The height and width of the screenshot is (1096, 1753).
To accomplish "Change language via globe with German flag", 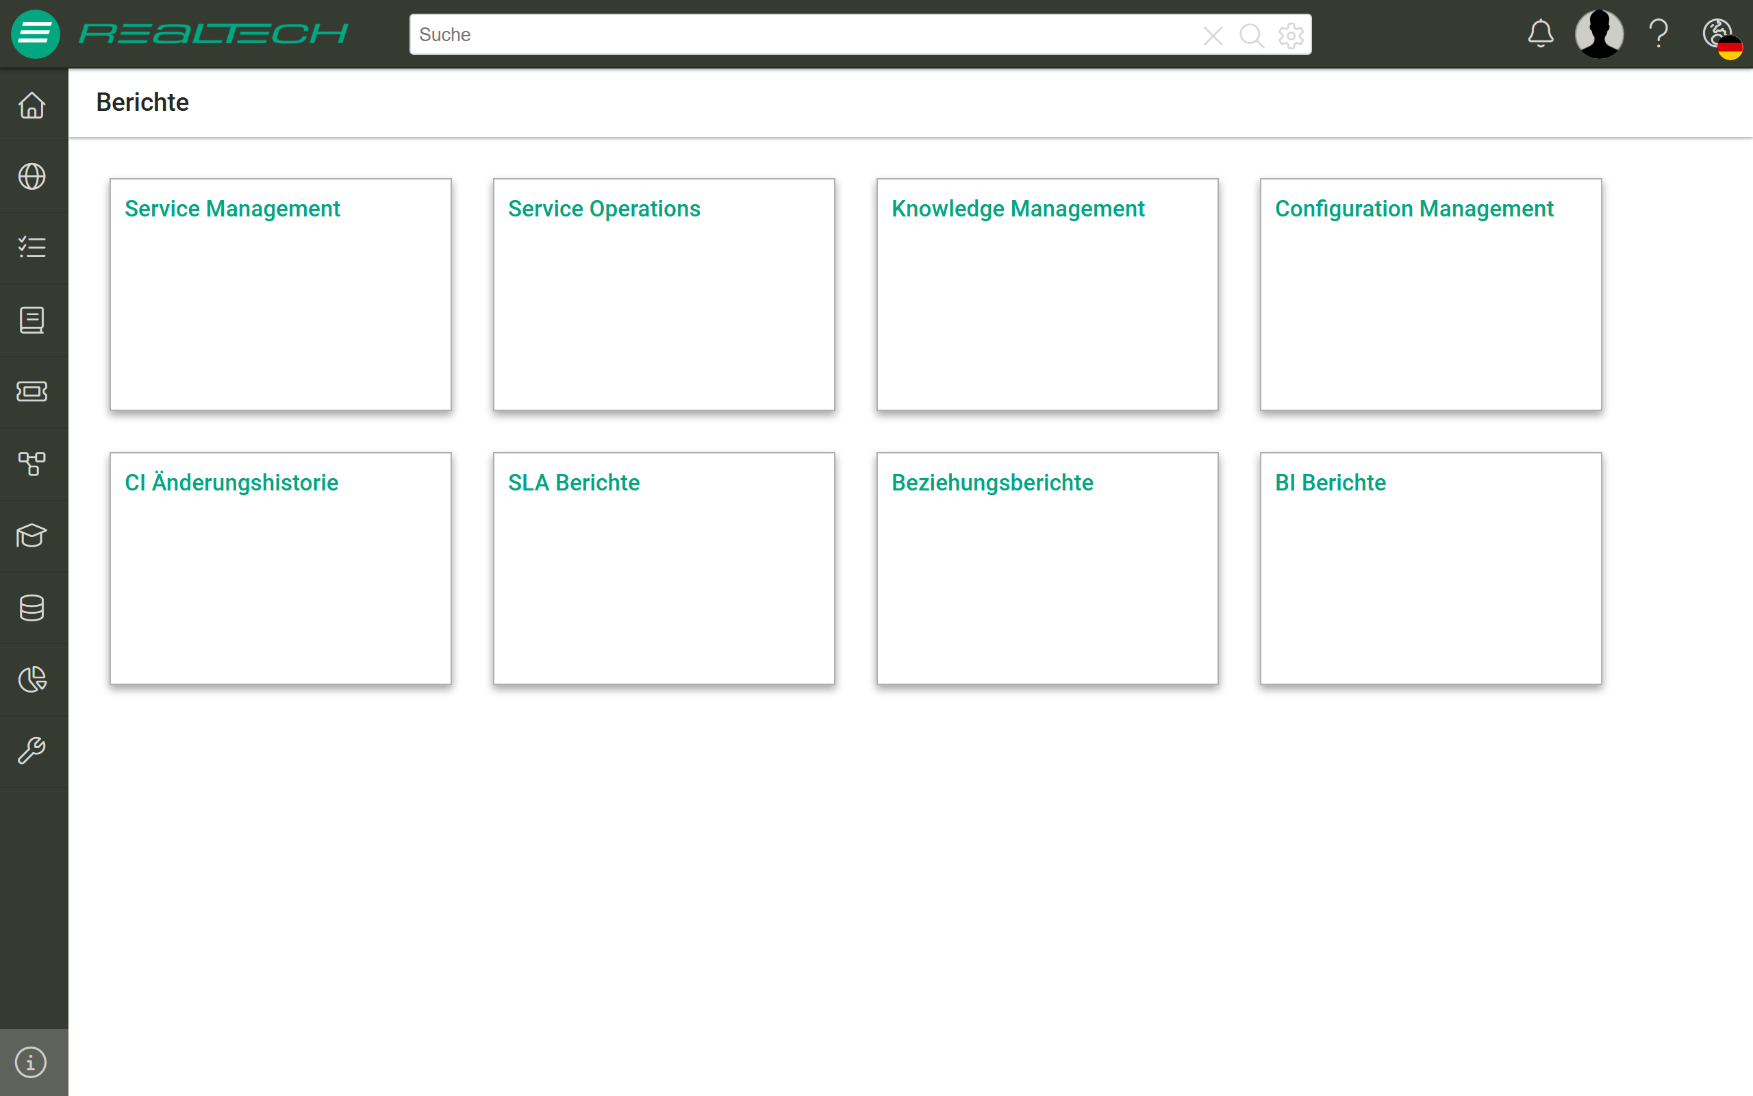I will click(1723, 38).
